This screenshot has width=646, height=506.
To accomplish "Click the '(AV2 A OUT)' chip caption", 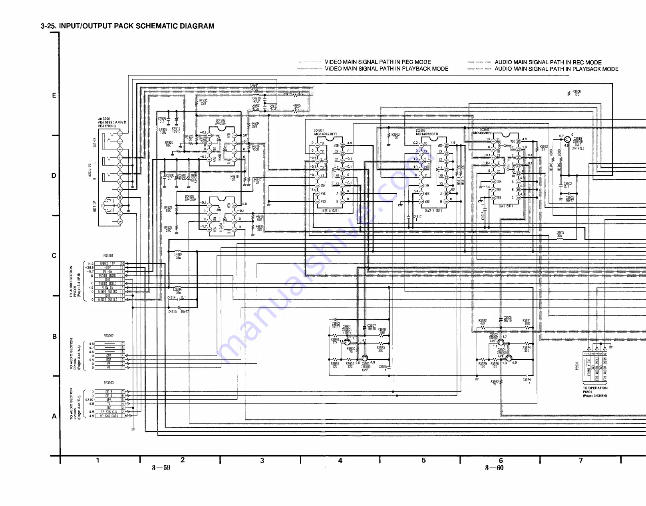I will pos(330,210).
